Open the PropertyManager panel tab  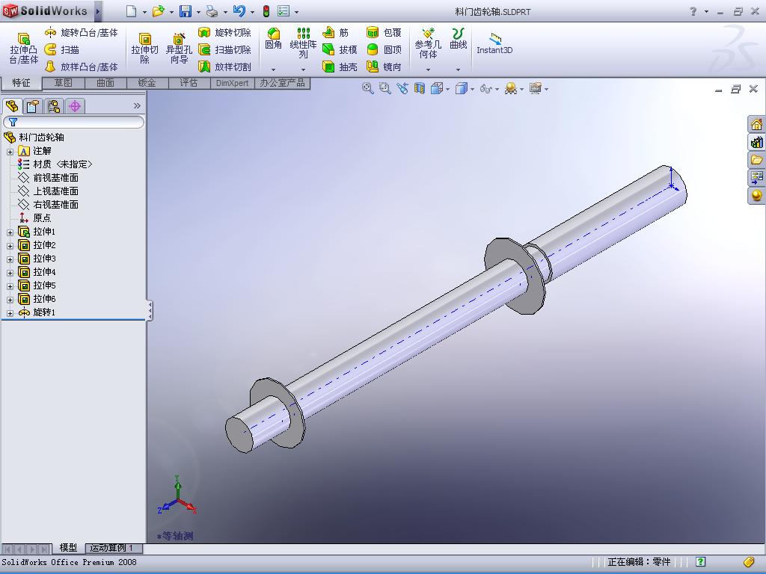click(33, 106)
